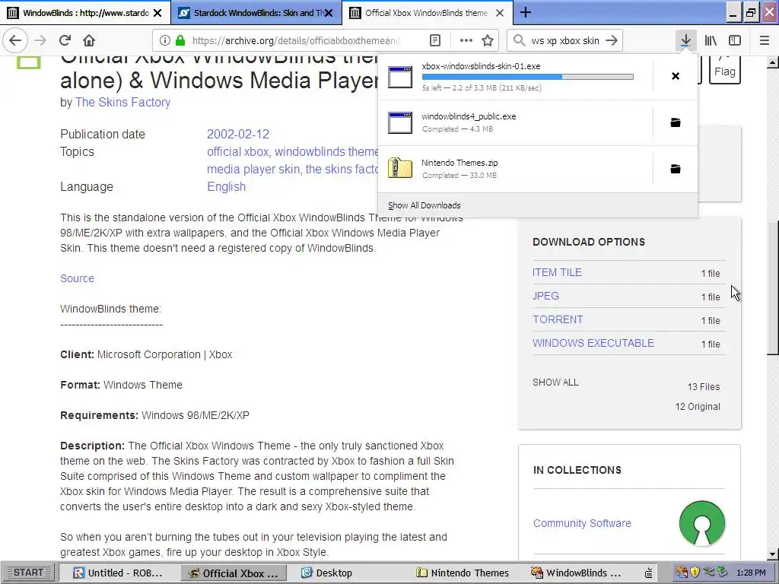The width and height of the screenshot is (779, 584).
Task: Click publication date 2002-02-12 link
Action: tap(238, 134)
